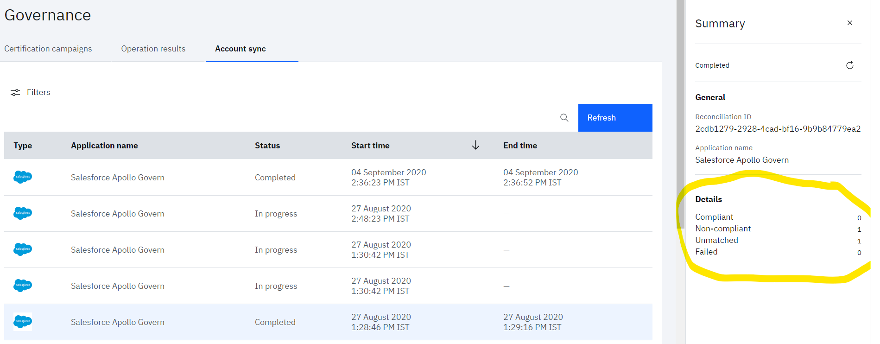This screenshot has height=344, width=880.
Task: Select application name in 1:28:46 PM row
Action: click(x=118, y=322)
